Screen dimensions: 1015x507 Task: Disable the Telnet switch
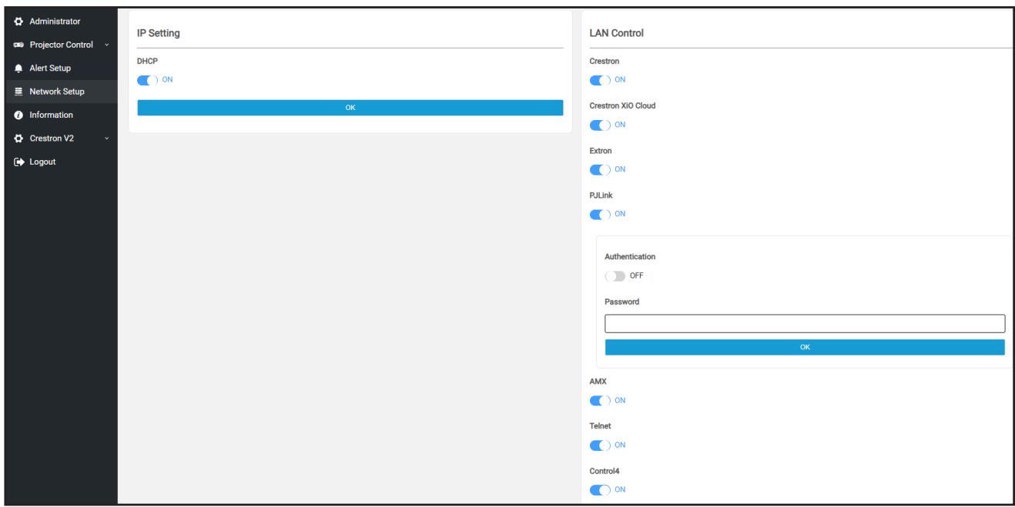(x=599, y=445)
